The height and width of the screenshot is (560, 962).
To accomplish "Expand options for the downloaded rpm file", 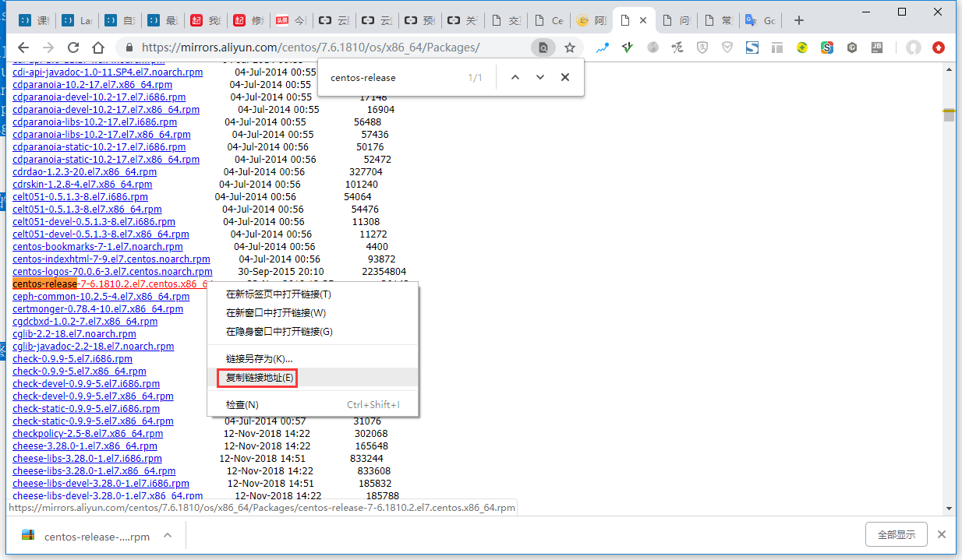I will (168, 536).
